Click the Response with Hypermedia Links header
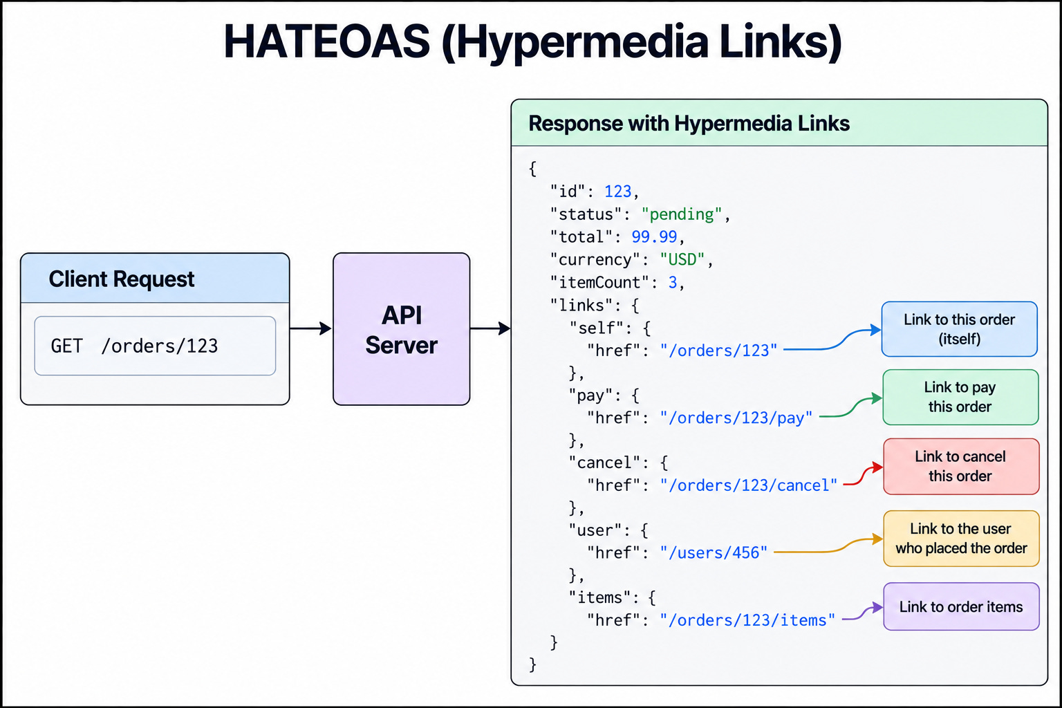 pos(779,123)
